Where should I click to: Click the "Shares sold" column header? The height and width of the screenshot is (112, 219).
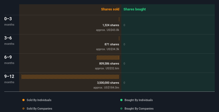pos(110,9)
